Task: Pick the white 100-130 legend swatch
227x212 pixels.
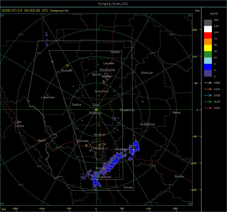Action: [x=208, y=29]
